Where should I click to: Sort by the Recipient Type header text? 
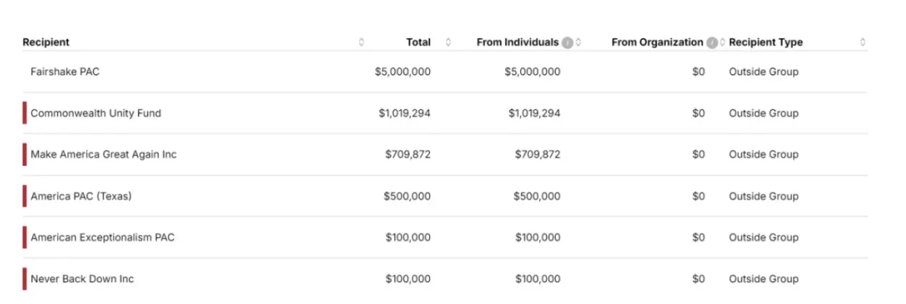click(766, 42)
